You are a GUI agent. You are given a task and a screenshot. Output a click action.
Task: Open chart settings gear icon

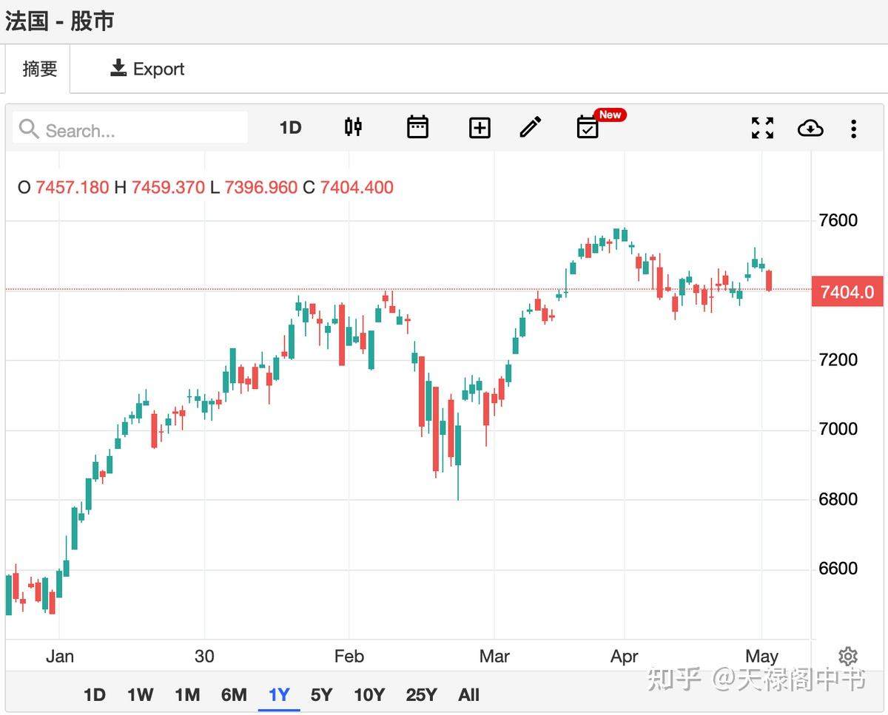coord(848,657)
